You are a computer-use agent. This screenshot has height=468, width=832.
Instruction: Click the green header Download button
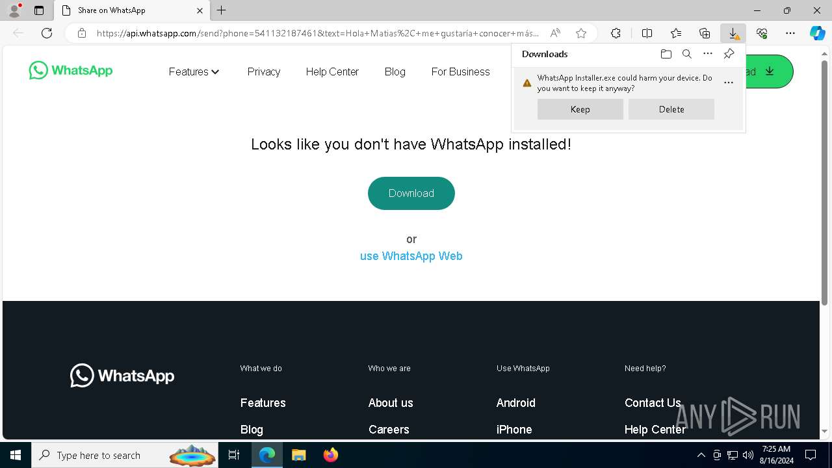point(770,71)
